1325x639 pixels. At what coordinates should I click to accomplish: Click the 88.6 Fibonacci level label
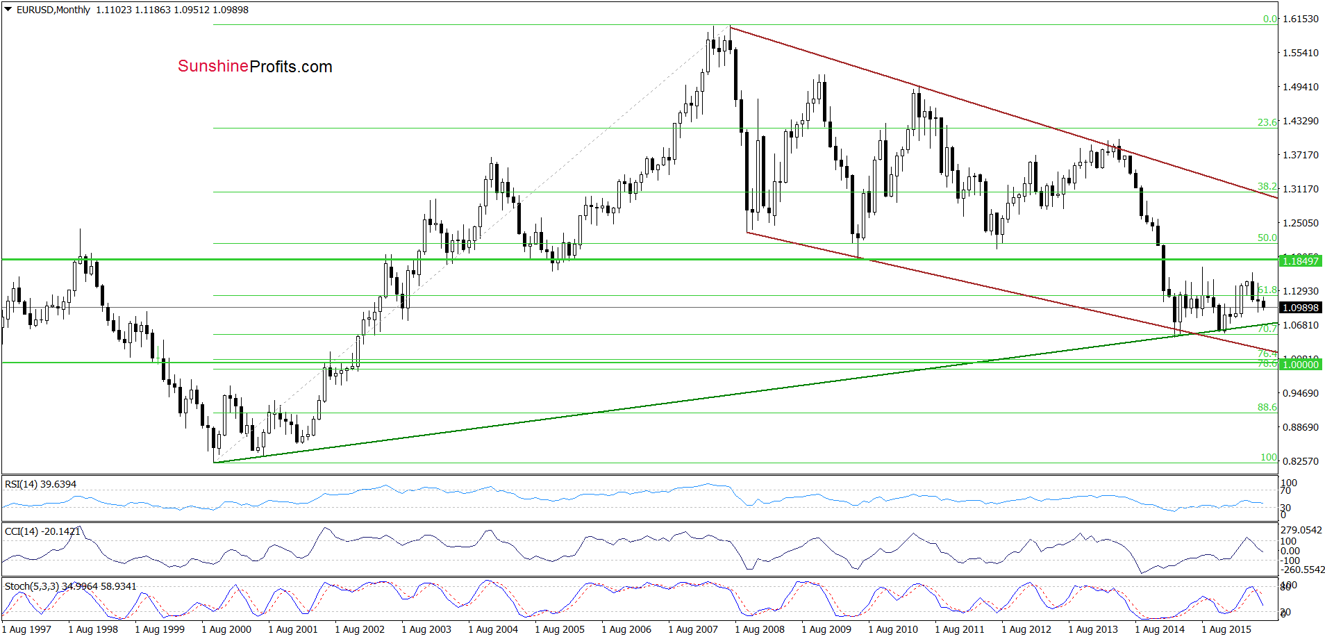pos(1267,407)
